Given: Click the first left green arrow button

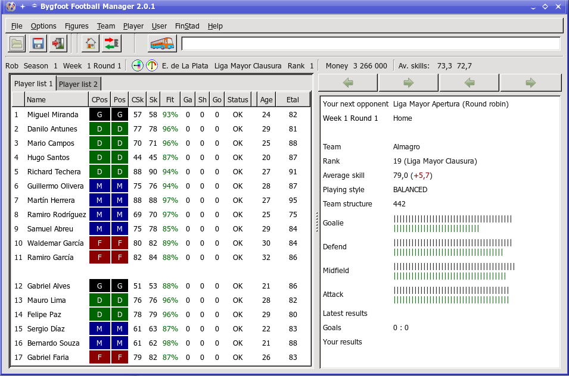Looking at the screenshot, I should [x=348, y=83].
